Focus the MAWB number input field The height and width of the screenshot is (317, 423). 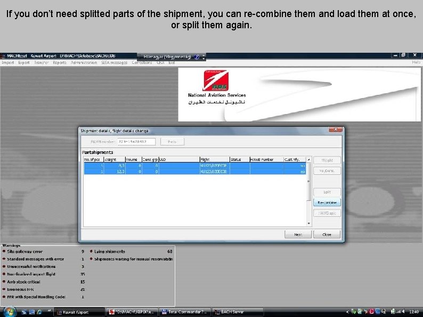point(136,142)
